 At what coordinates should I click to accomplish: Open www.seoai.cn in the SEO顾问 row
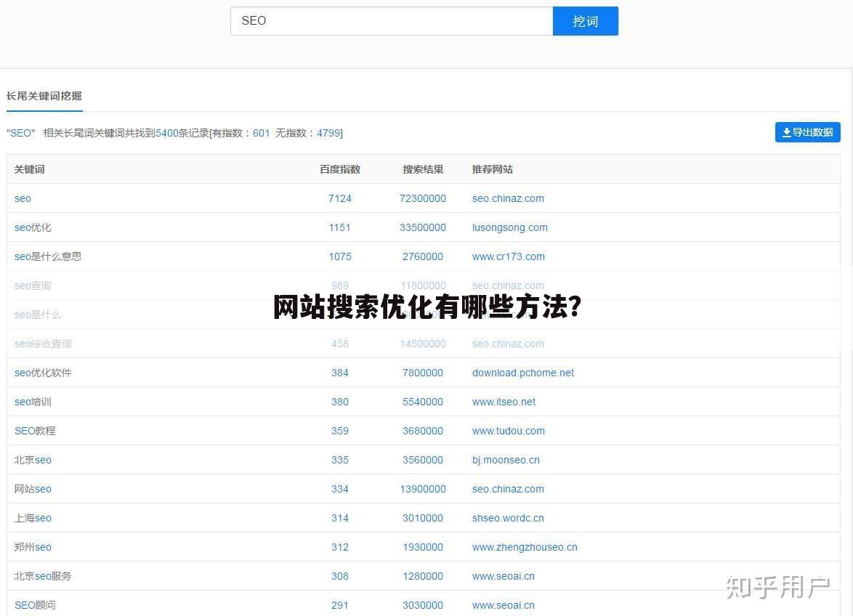[504, 605]
